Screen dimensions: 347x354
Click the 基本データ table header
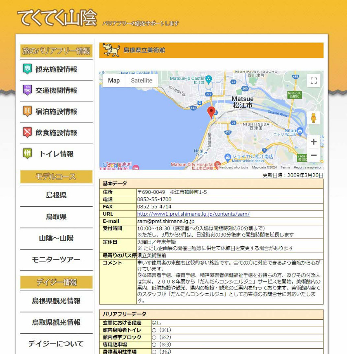point(211,184)
